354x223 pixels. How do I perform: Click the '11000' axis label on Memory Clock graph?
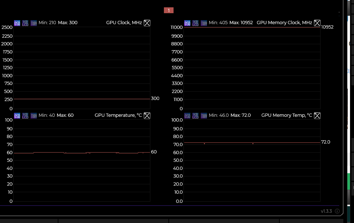pos(176,27)
